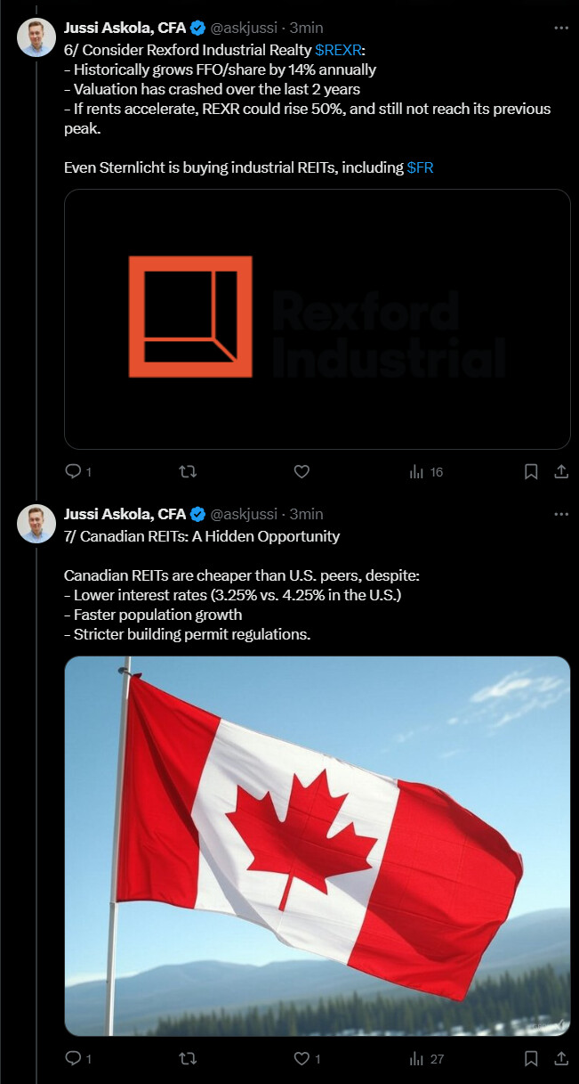Image resolution: width=579 pixels, height=1084 pixels.
Task: Open the Rexford Industrial logo image
Action: coord(317,319)
